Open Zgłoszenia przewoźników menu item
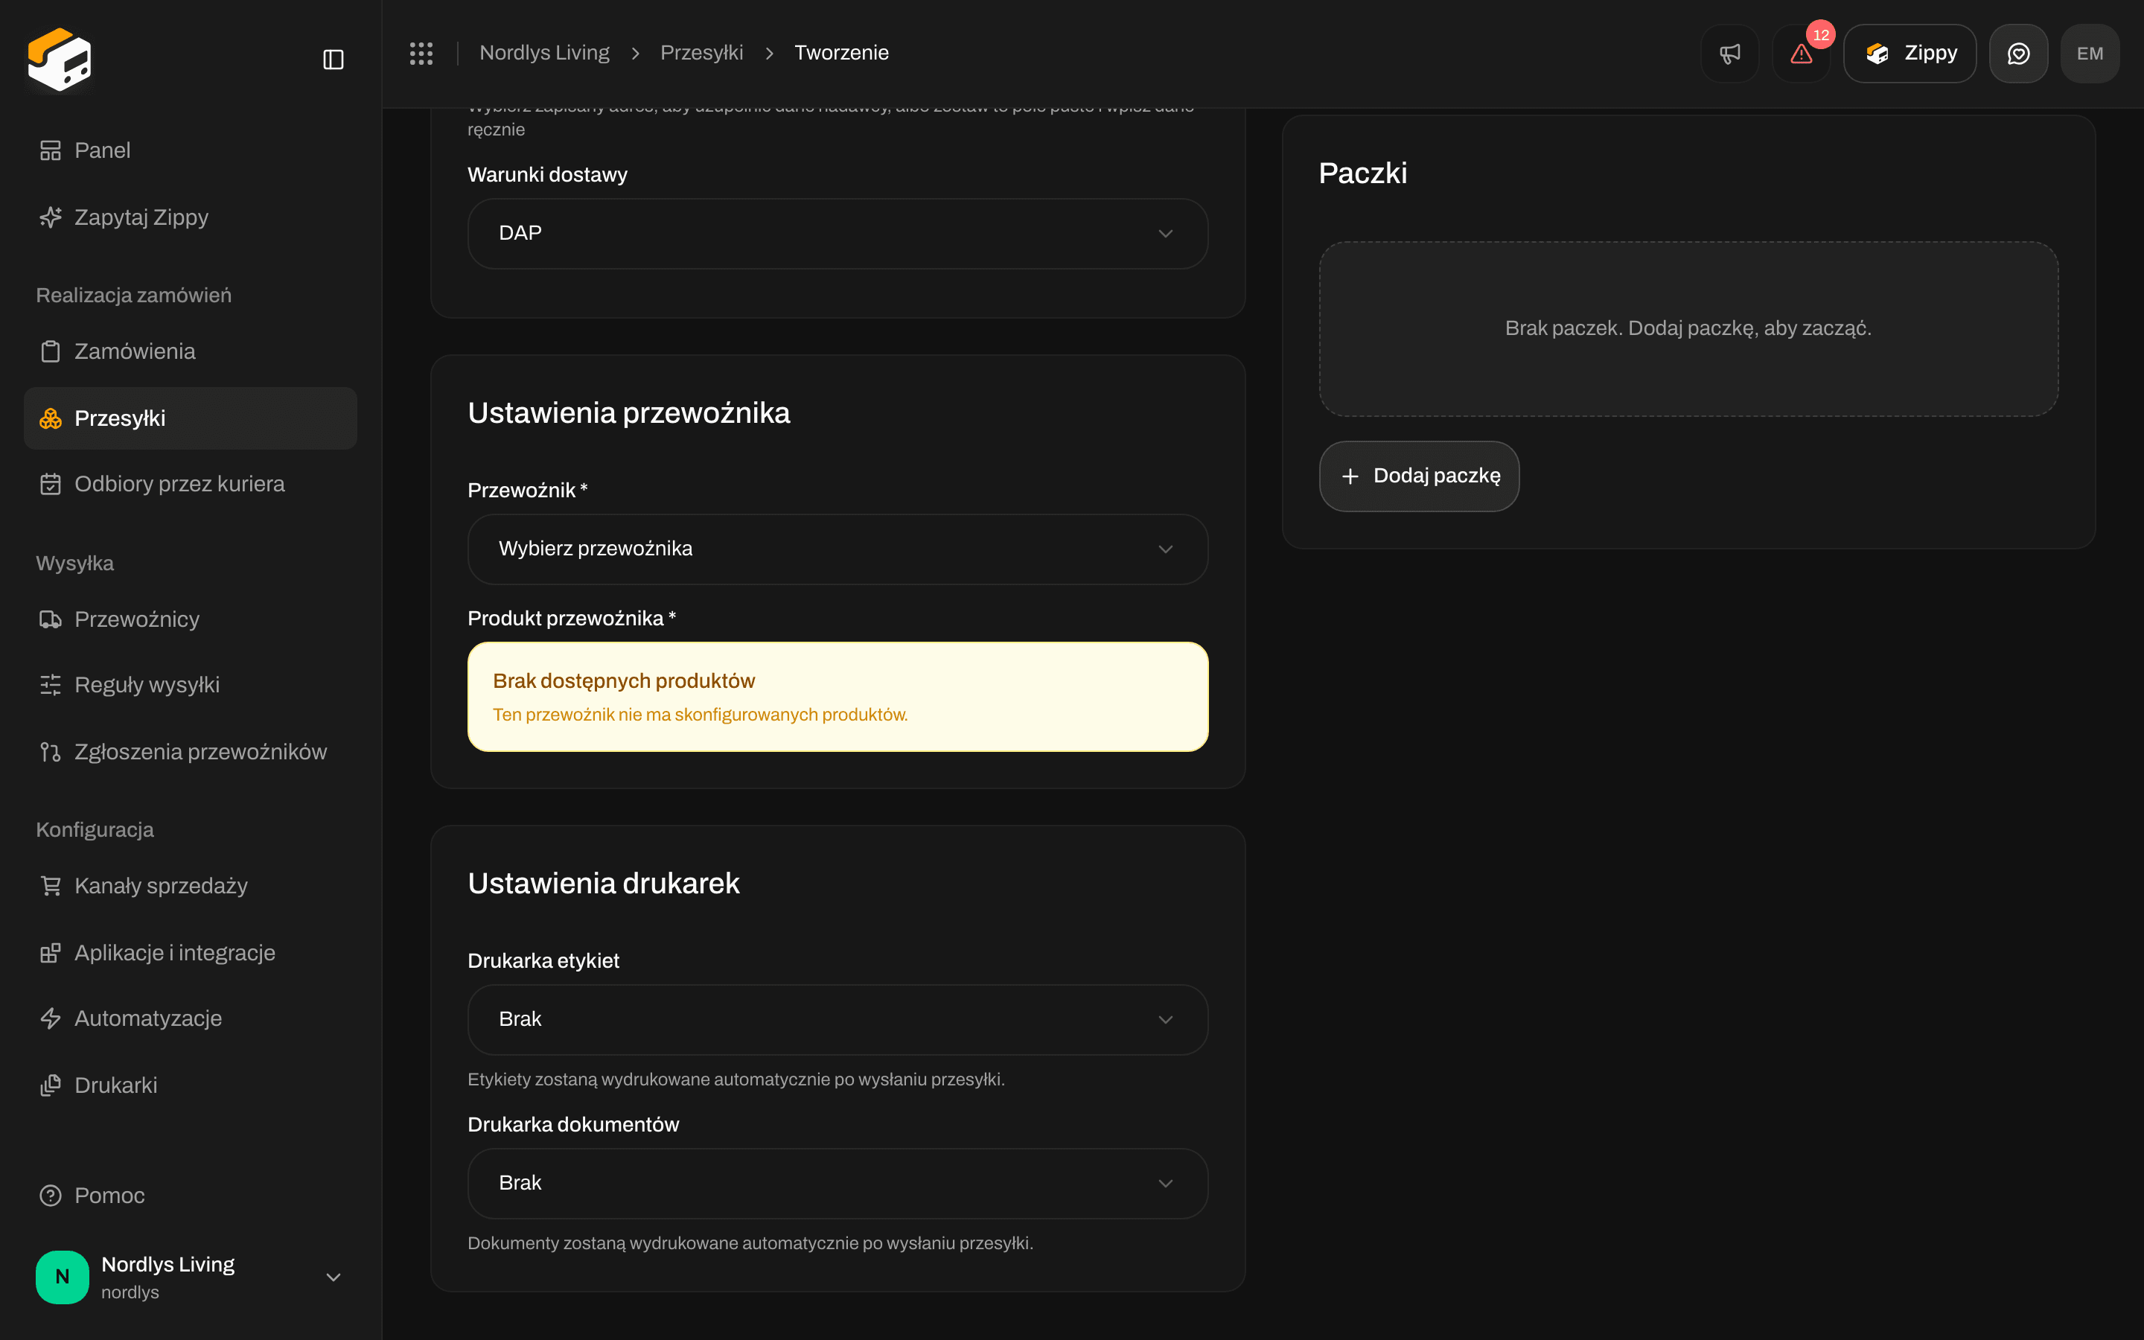 (x=191, y=753)
